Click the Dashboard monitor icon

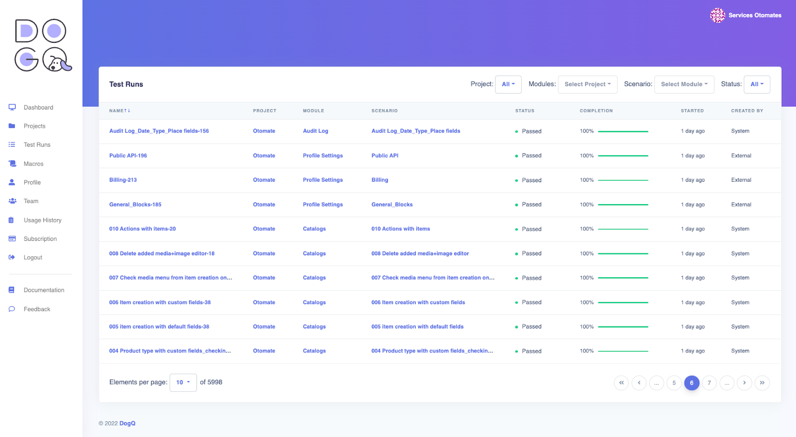12,108
